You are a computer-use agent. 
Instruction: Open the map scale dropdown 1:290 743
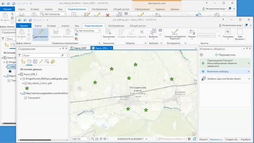pos(88,139)
